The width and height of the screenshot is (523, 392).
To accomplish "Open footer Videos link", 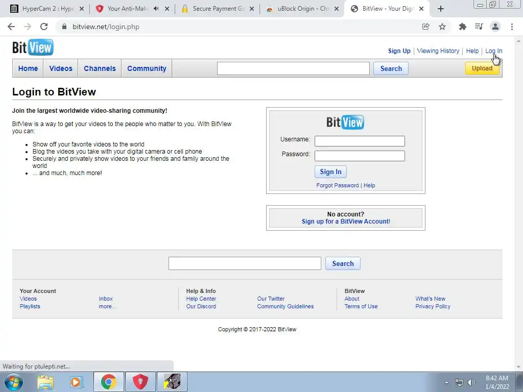I will click(28, 299).
